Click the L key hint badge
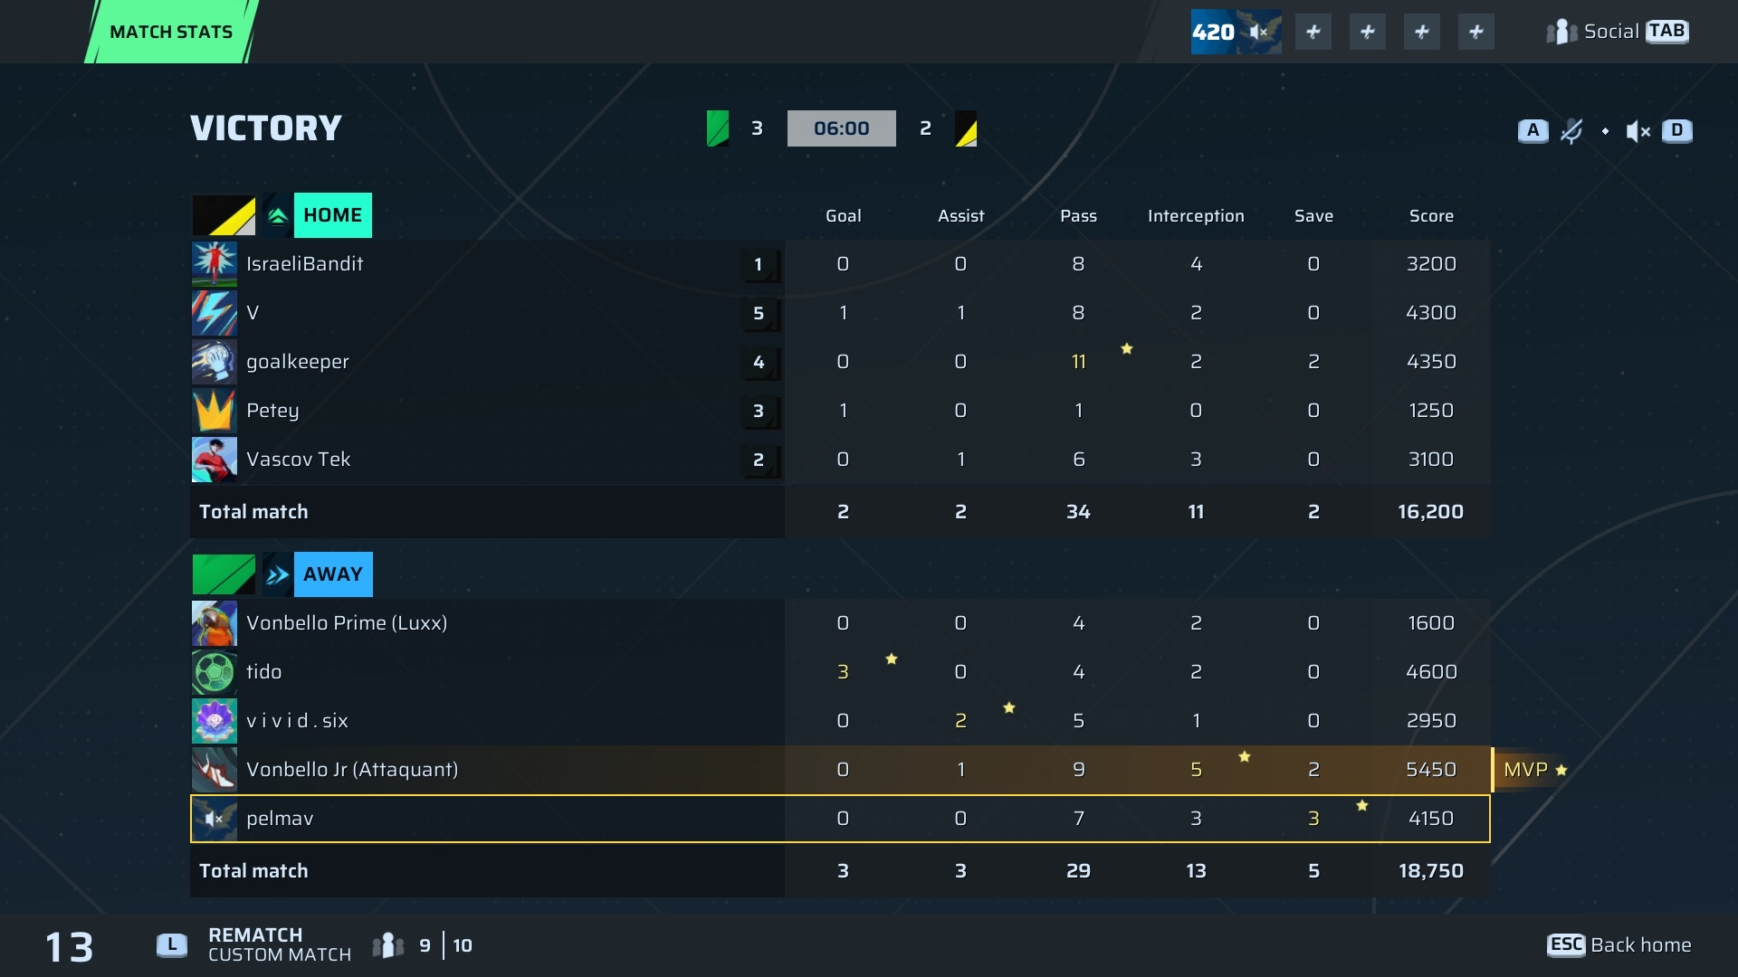This screenshot has height=977, width=1738. (172, 945)
